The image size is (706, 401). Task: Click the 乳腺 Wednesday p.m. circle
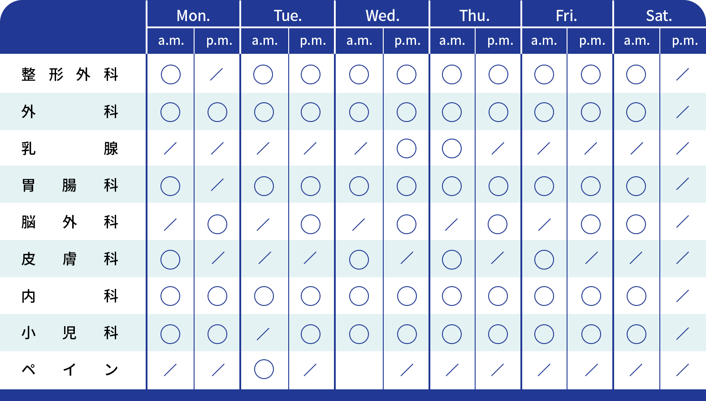click(406, 148)
